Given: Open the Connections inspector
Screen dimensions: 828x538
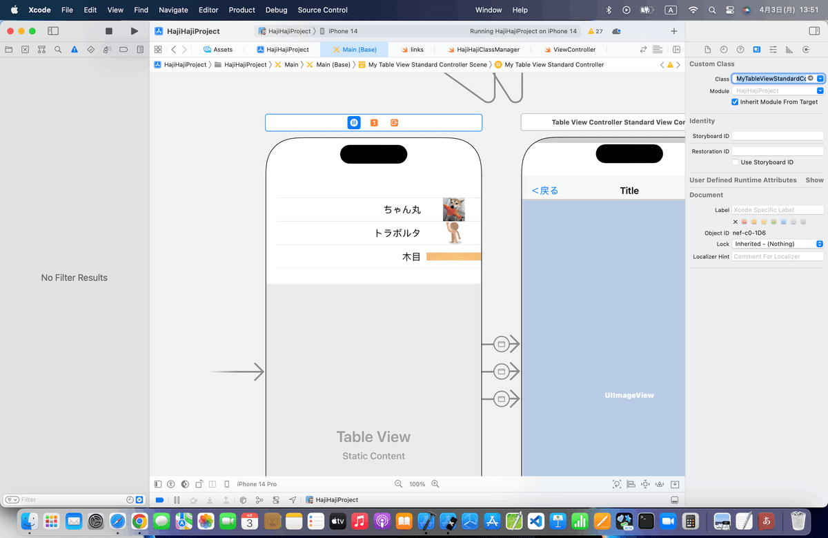Looking at the screenshot, I should pos(806,50).
